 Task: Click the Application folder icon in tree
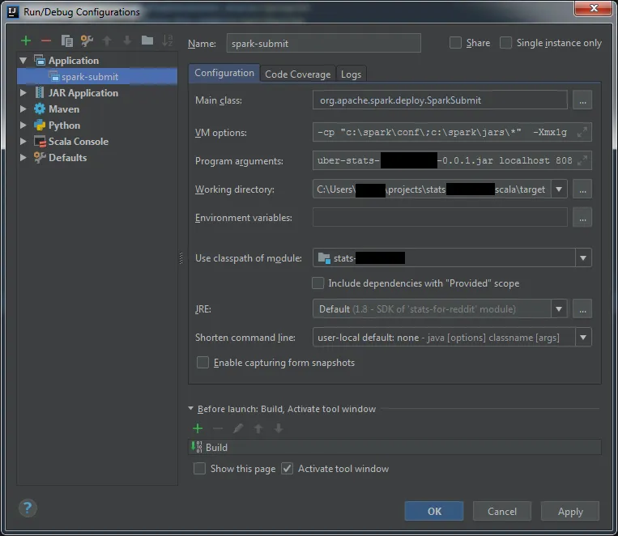point(40,60)
